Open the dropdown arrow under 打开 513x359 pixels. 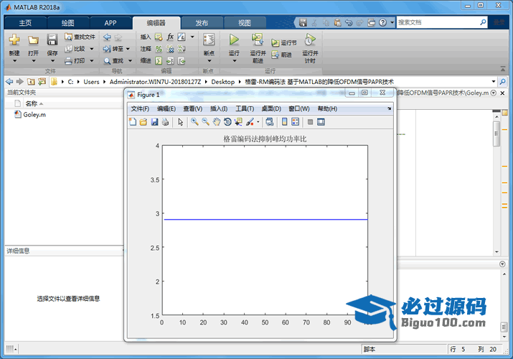click(x=34, y=61)
